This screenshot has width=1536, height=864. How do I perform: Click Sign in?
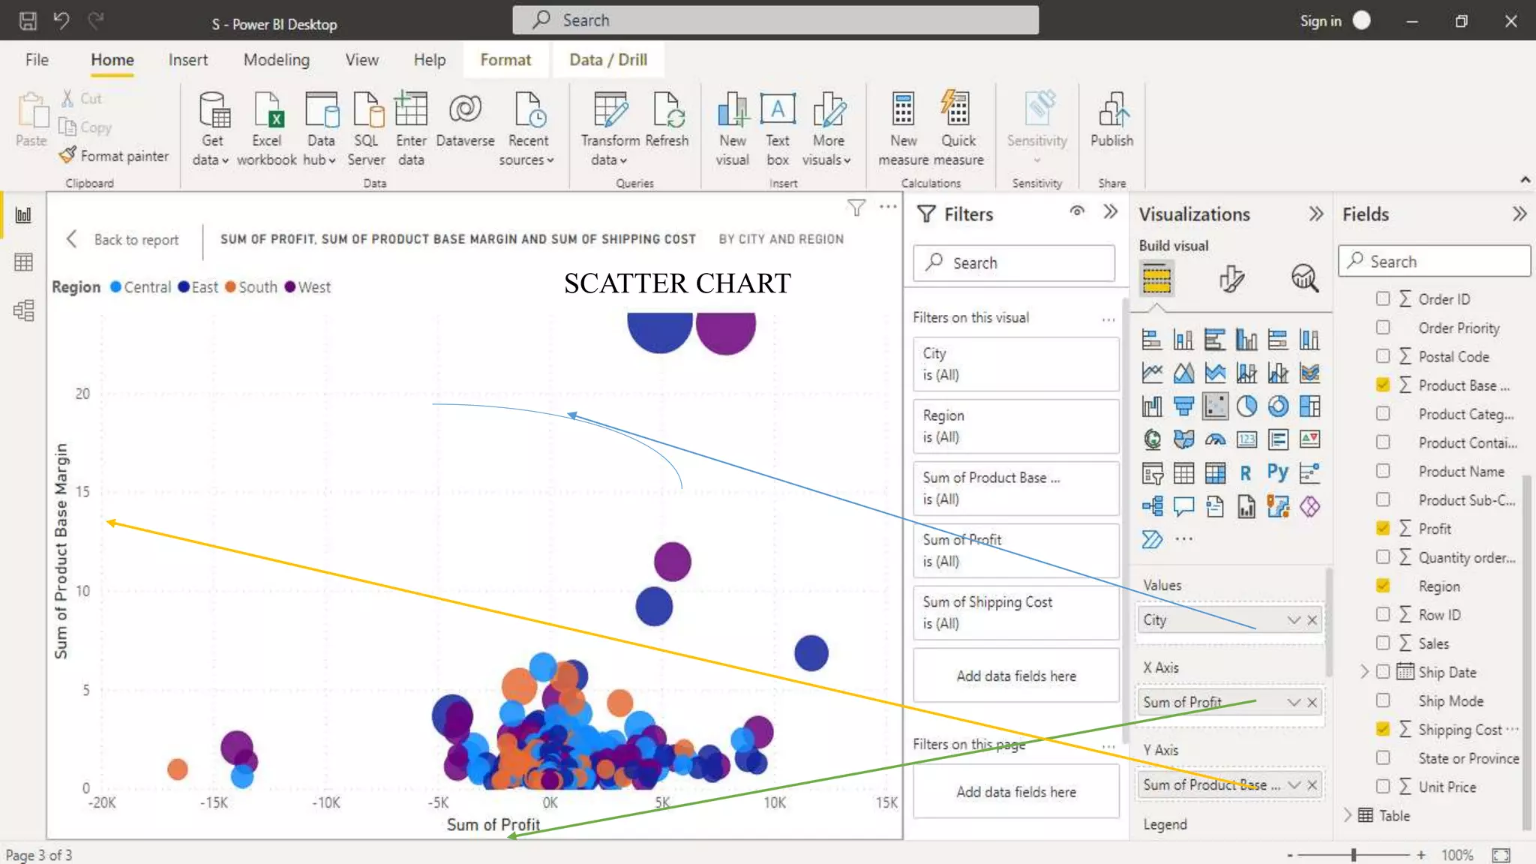pos(1320,20)
